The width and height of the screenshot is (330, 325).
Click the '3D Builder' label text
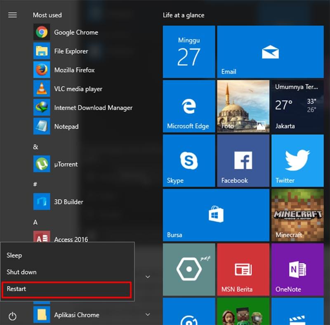[68, 202]
